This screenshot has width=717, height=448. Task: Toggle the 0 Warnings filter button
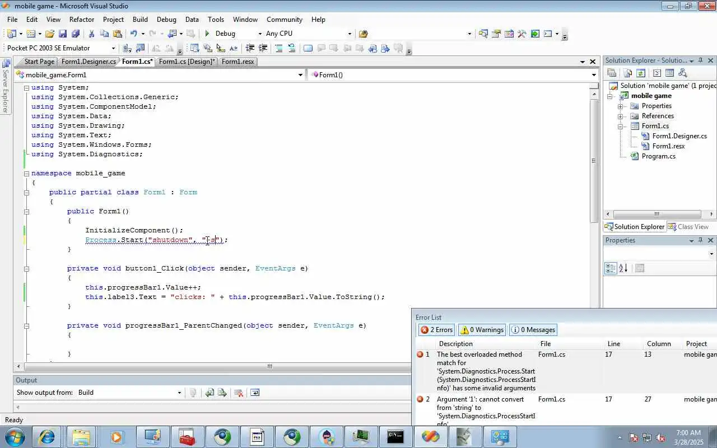482,330
